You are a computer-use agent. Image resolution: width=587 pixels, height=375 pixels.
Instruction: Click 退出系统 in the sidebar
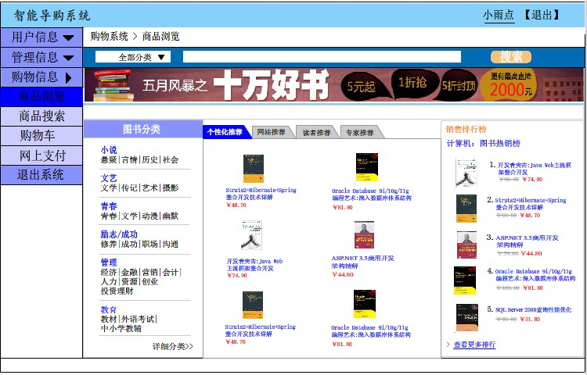click(41, 175)
